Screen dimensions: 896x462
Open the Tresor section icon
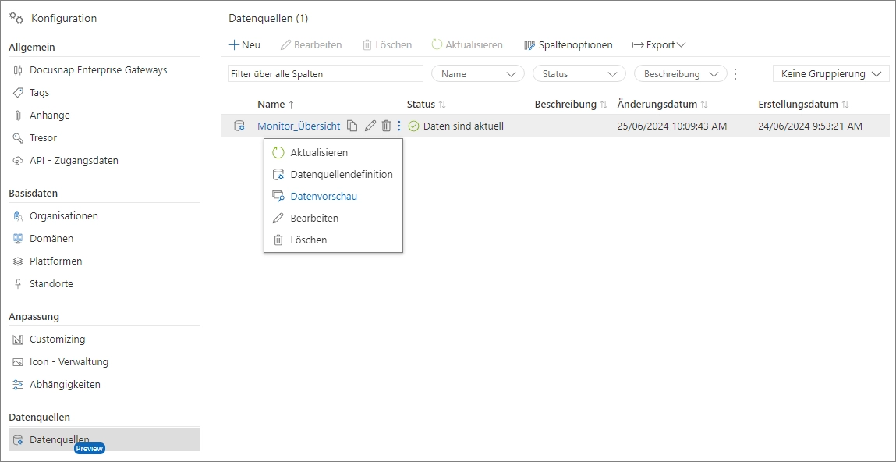pyautogui.click(x=16, y=137)
